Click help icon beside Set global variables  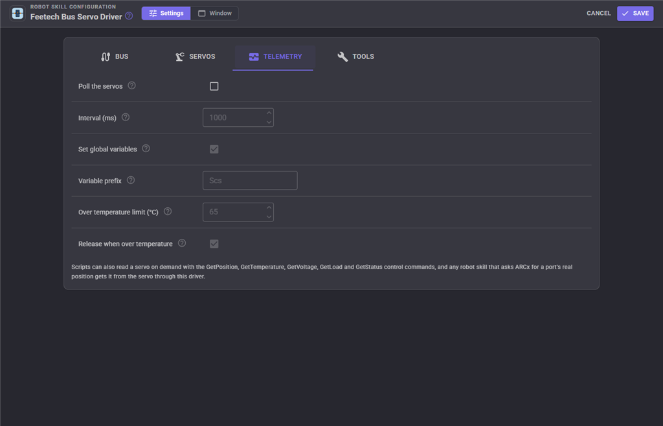[146, 148]
